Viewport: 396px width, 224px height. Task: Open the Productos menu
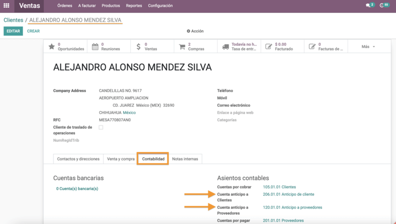click(x=111, y=5)
